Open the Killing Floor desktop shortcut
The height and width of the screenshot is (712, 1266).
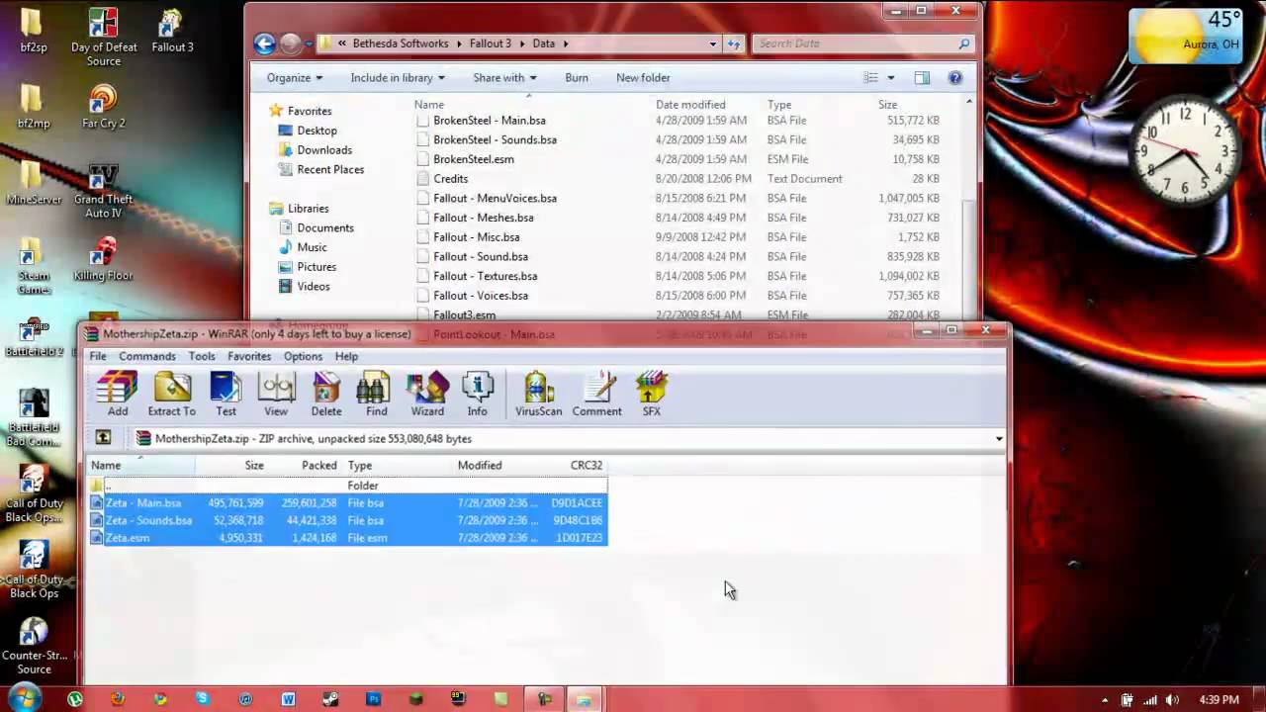coord(103,259)
